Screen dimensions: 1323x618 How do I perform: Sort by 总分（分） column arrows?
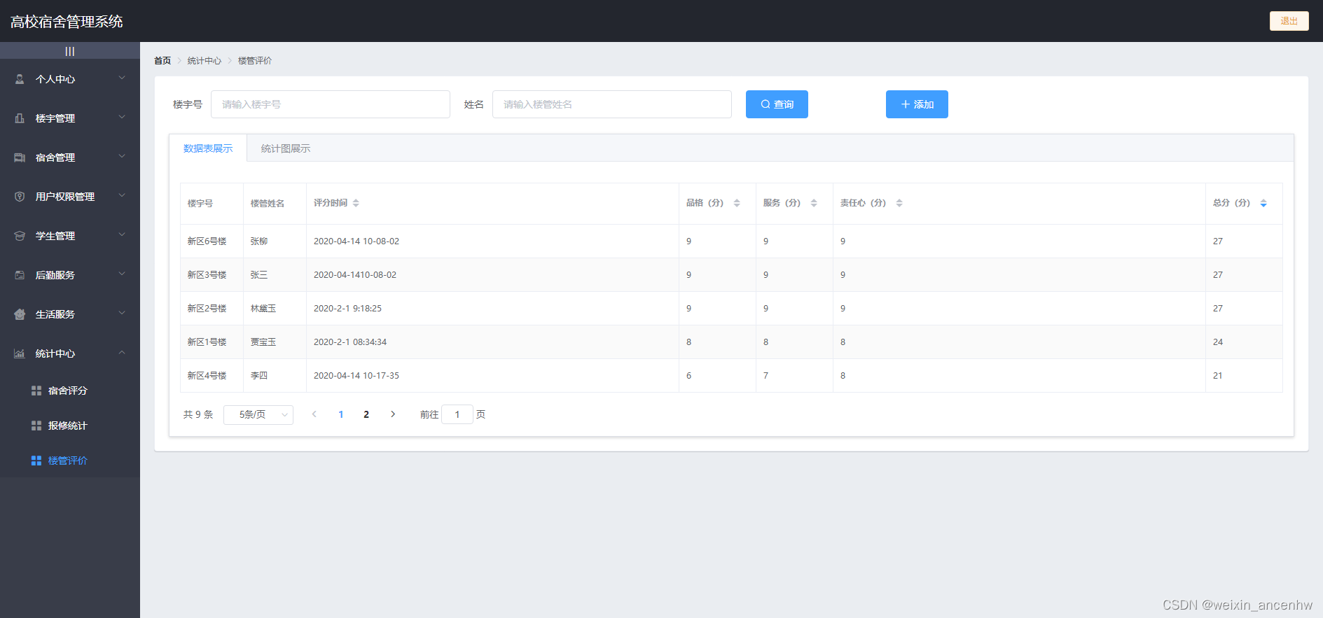pyautogui.click(x=1263, y=203)
